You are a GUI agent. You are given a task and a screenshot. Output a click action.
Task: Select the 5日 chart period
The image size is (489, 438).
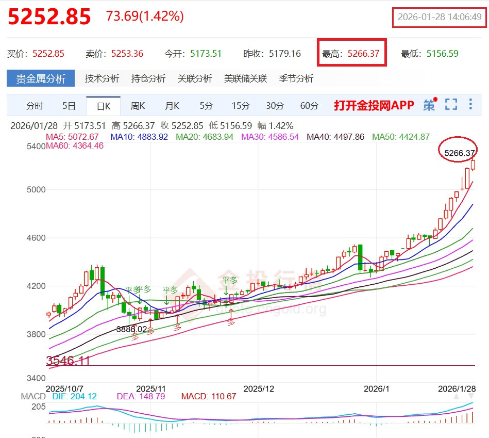click(69, 106)
